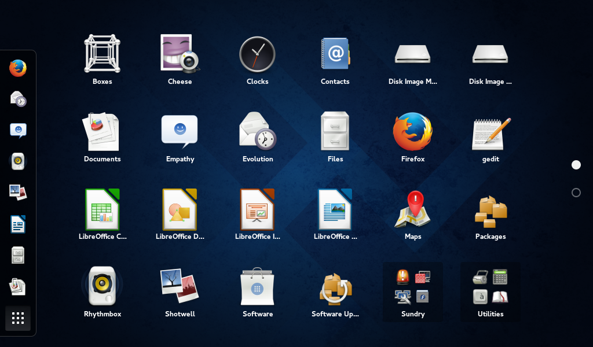Launch the Packages manager
The image size is (593, 347).
[490, 209]
